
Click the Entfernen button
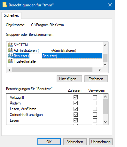coord(96,79)
